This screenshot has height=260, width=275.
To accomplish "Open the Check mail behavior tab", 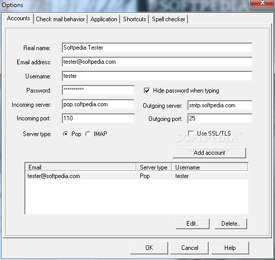I will click(x=60, y=19).
